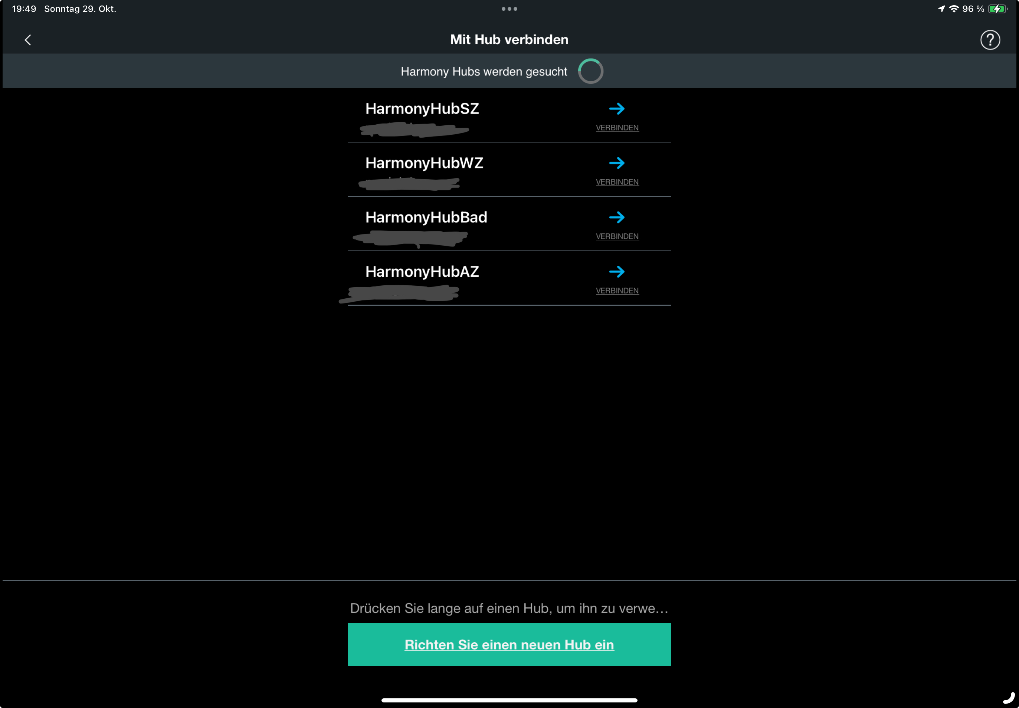Tap the blue arrow next to HarmonyHubAZ
The height and width of the screenshot is (708, 1019).
617,272
